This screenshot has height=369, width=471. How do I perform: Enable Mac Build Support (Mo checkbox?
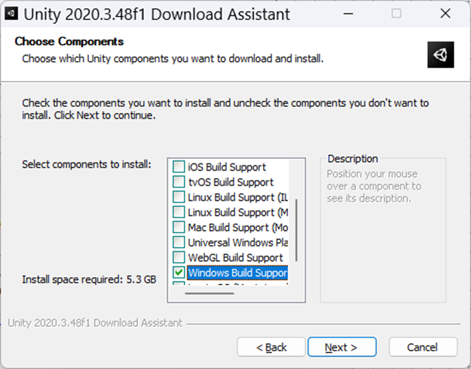(178, 227)
